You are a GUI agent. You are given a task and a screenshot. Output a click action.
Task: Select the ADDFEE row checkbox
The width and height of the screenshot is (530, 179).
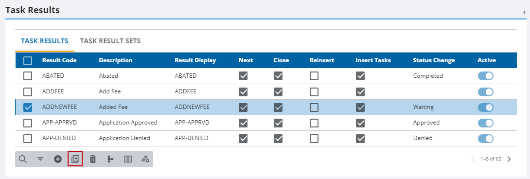tap(28, 92)
